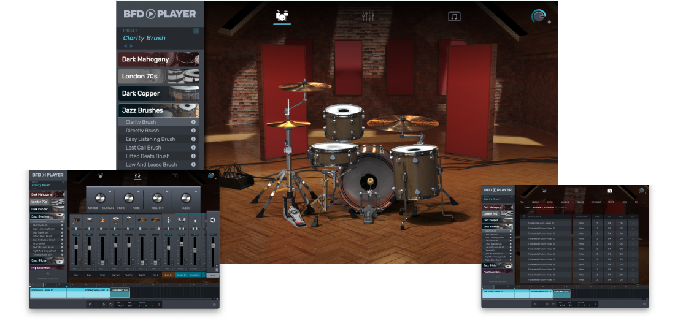Select previous preset arrow in main window
This screenshot has height=323, width=675.
pyautogui.click(x=126, y=46)
